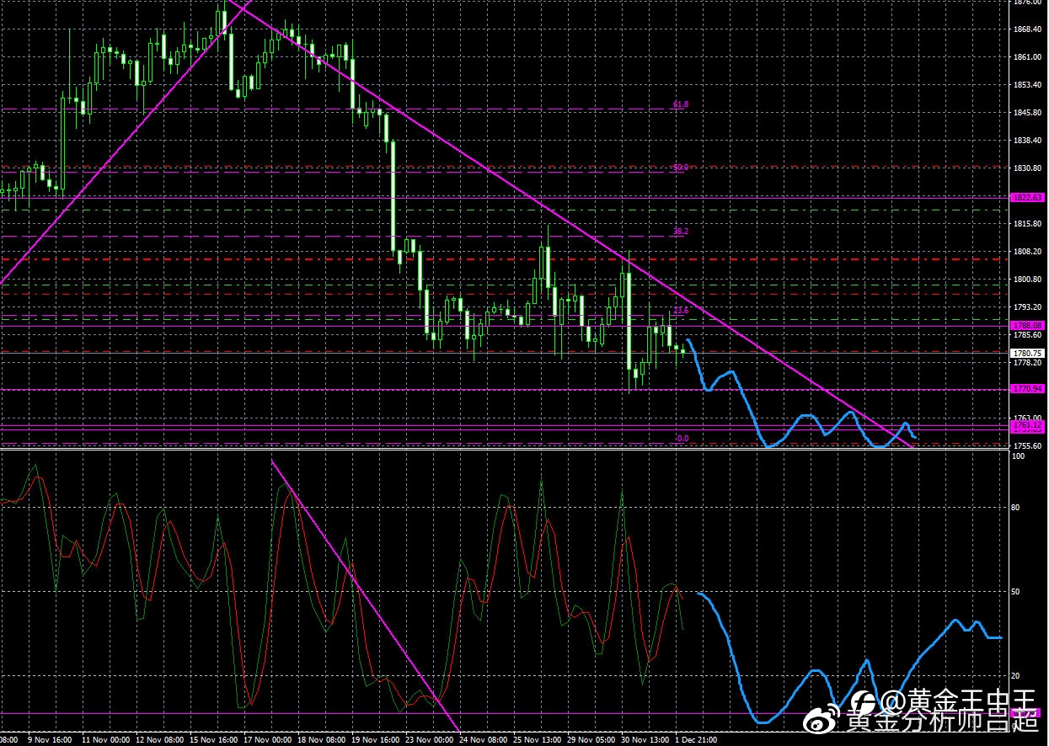Click the oscillator scale value 20
Image resolution: width=1049 pixels, height=746 pixels.
pyautogui.click(x=1018, y=676)
